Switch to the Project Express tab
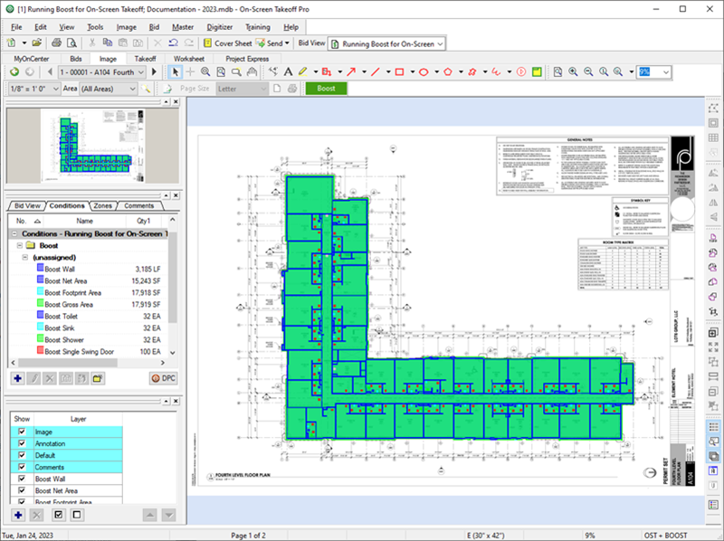724x541 pixels. 247,59
